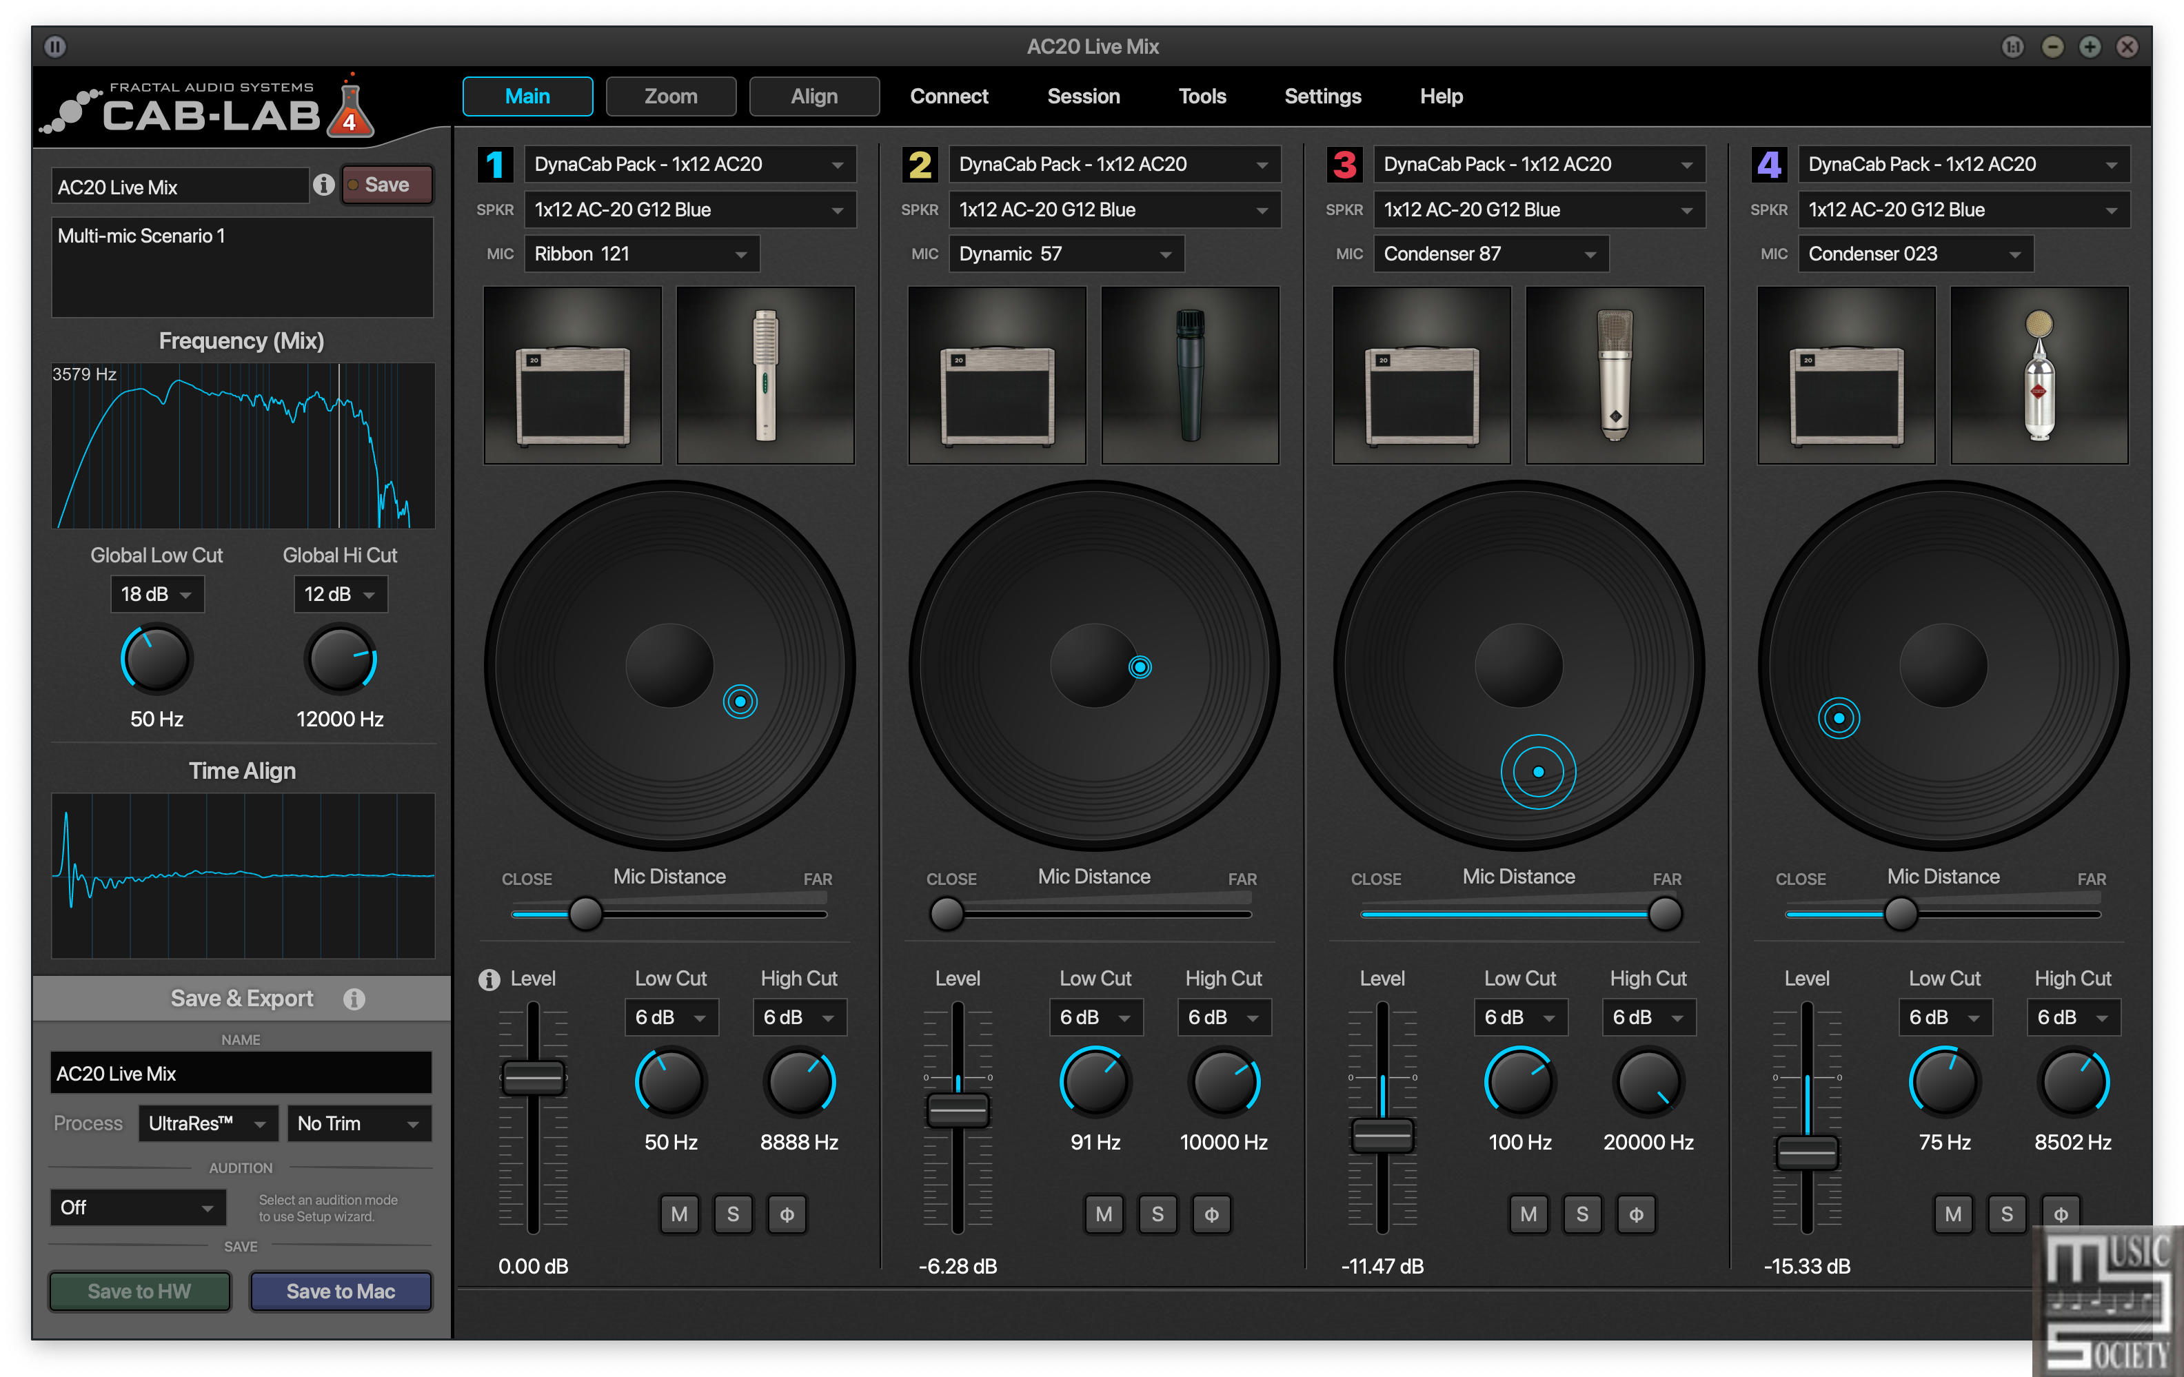Viewport: 2184px width, 1377px height.
Task: Solo channel 3 with S button
Action: point(1581,1214)
